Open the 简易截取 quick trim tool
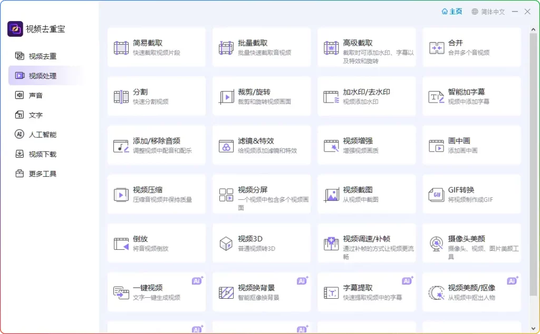 tap(156, 47)
